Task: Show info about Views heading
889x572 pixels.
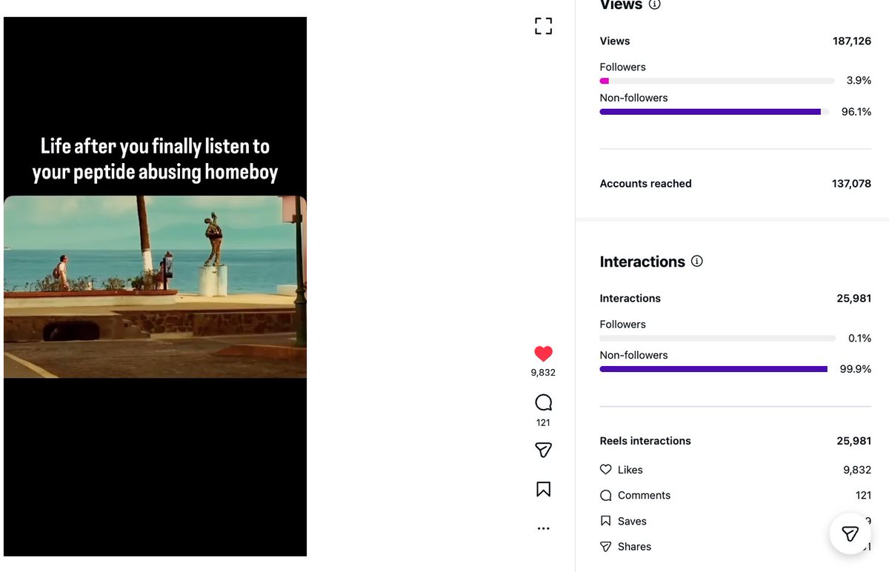Action: (654, 4)
